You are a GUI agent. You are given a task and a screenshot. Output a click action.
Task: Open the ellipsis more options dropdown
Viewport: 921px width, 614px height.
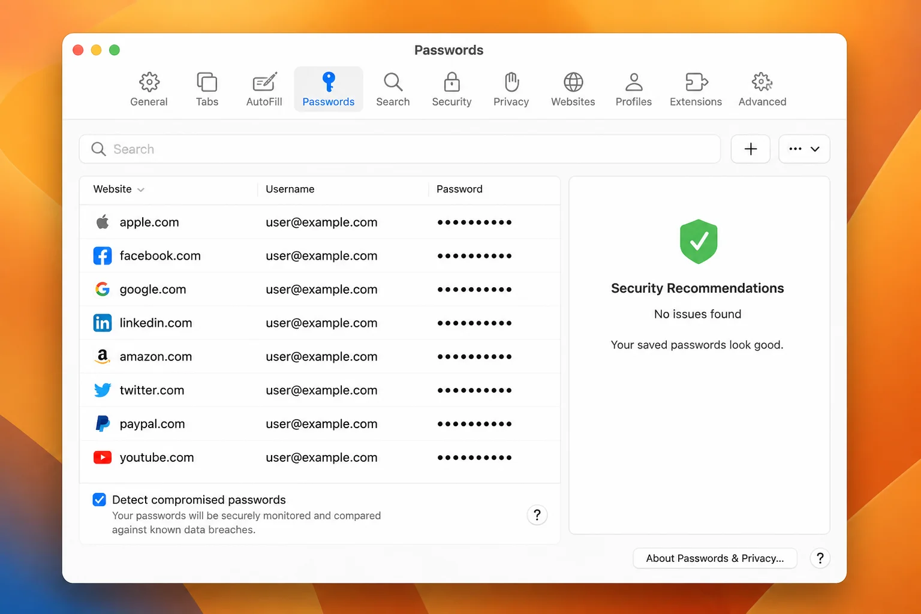click(x=804, y=149)
